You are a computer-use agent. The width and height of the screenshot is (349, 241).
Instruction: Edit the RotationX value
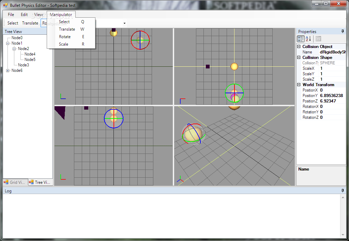[333, 107]
